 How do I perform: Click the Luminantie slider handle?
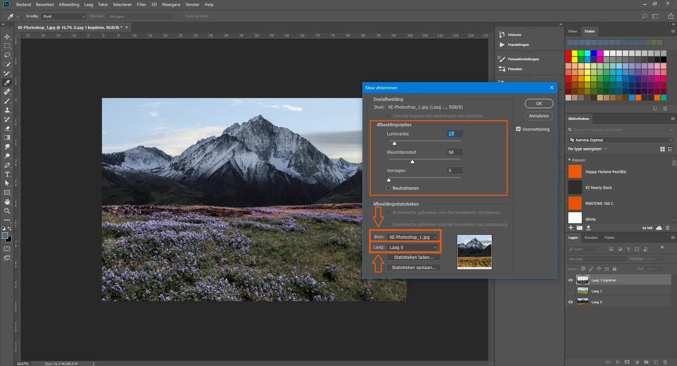tap(394, 143)
